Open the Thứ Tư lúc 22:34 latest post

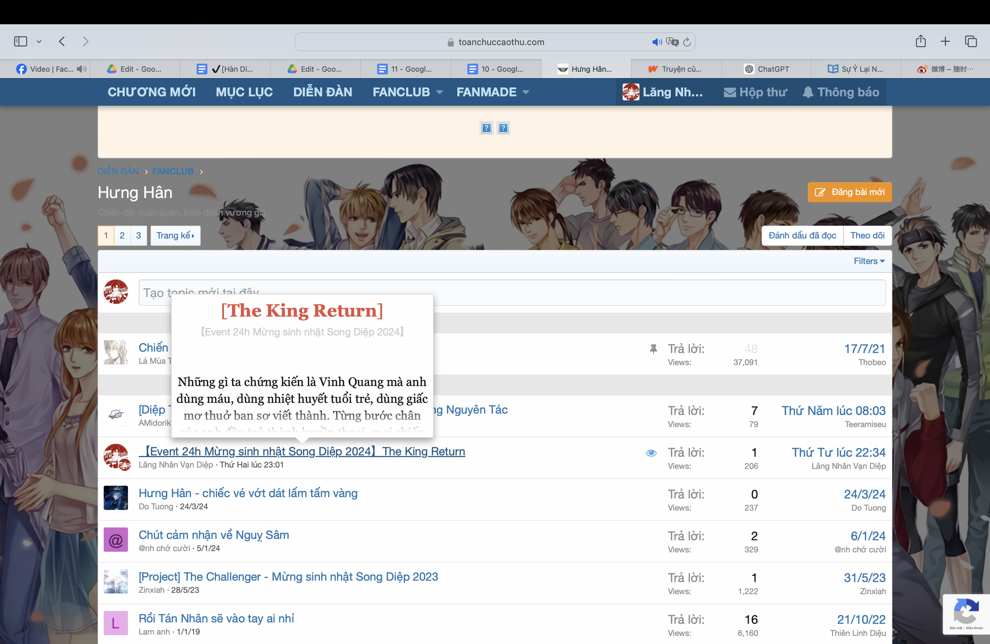(838, 453)
